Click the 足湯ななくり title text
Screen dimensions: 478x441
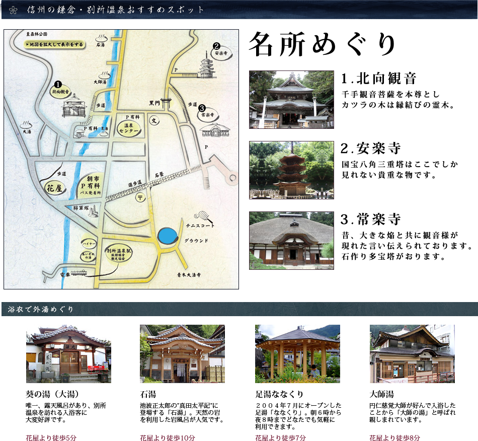(279, 394)
